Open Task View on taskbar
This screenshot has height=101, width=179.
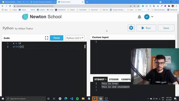[54, 98]
